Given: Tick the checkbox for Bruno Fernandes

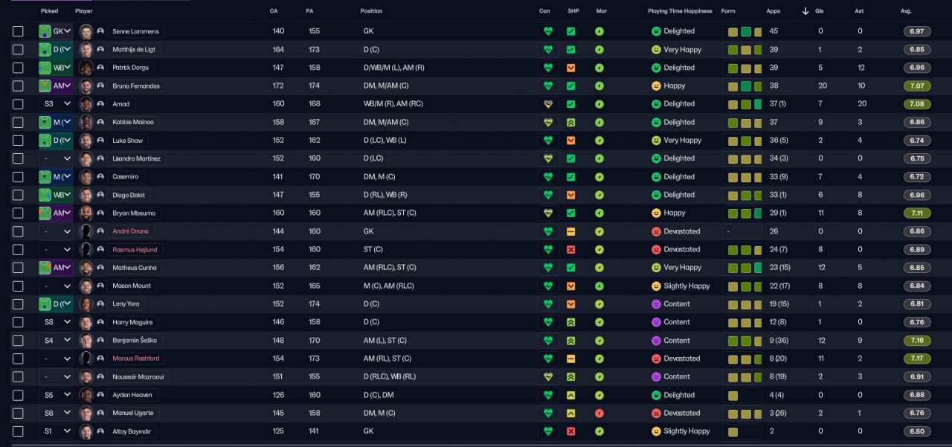Looking at the screenshot, I should tap(18, 86).
